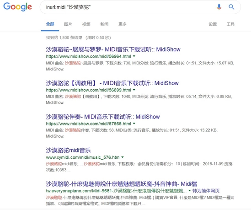Viewport: 251px width, 210px height.
Task: Click 转为简体网页 link
Action: click(x=206, y=191)
